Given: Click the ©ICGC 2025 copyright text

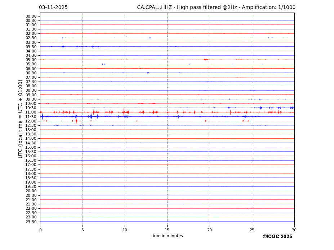Looking at the screenshot, I should [x=277, y=237].
